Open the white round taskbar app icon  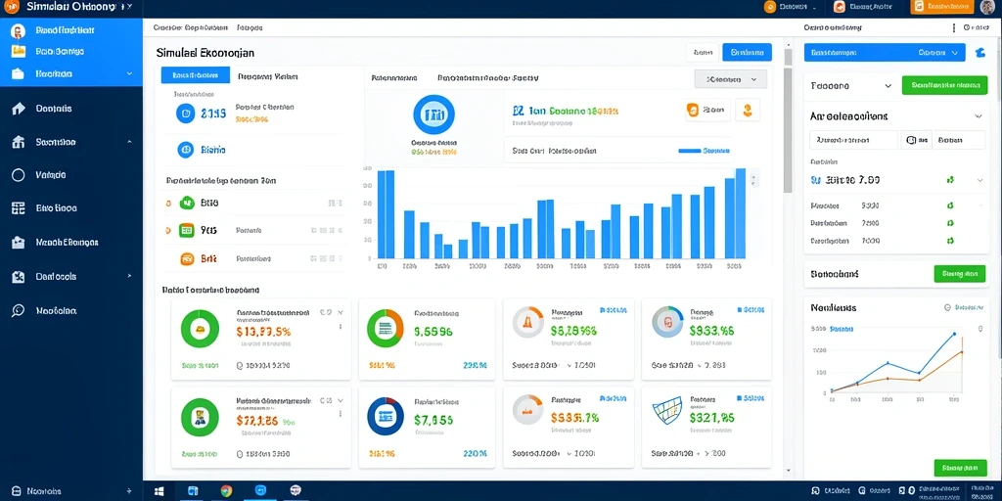296,491
